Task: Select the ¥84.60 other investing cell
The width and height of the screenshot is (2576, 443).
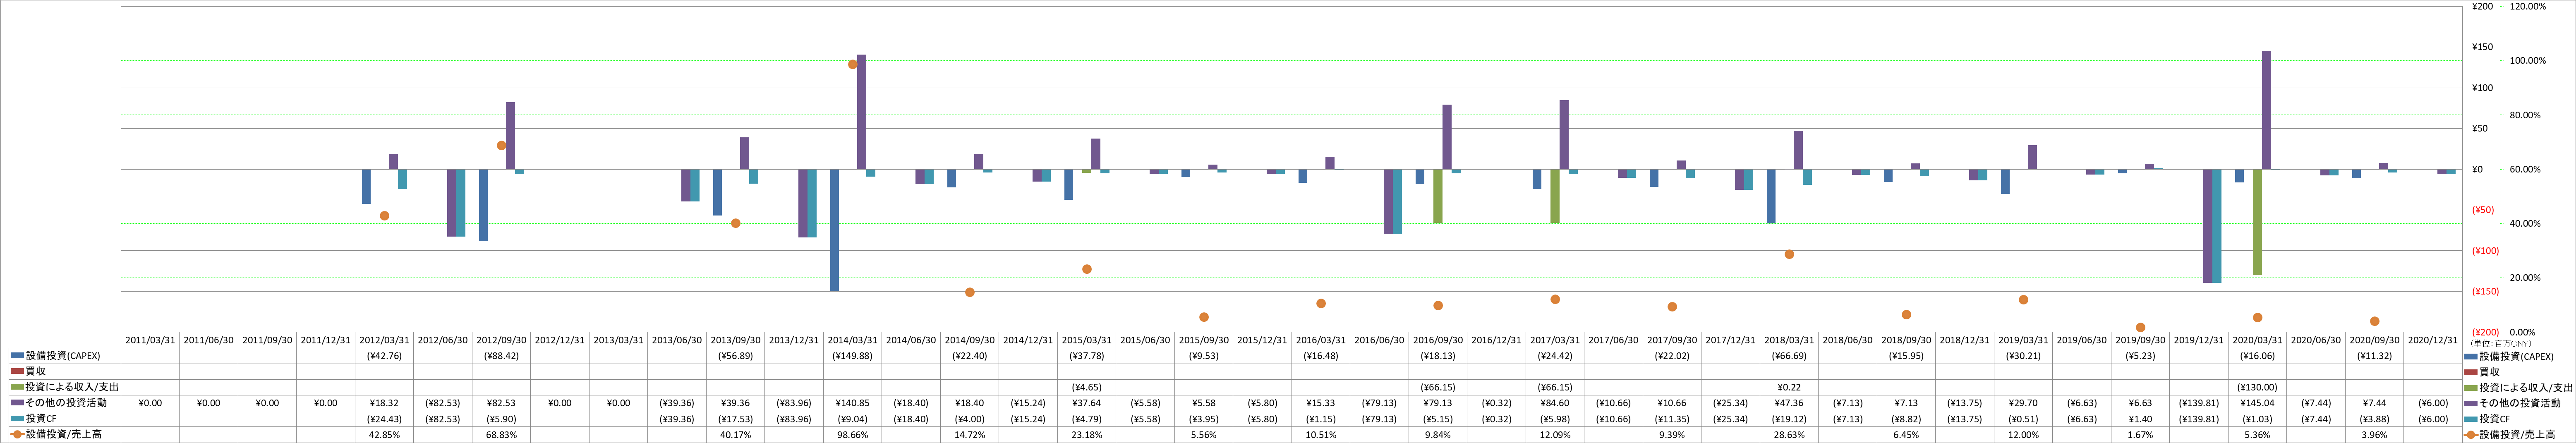Action: (x=1555, y=403)
